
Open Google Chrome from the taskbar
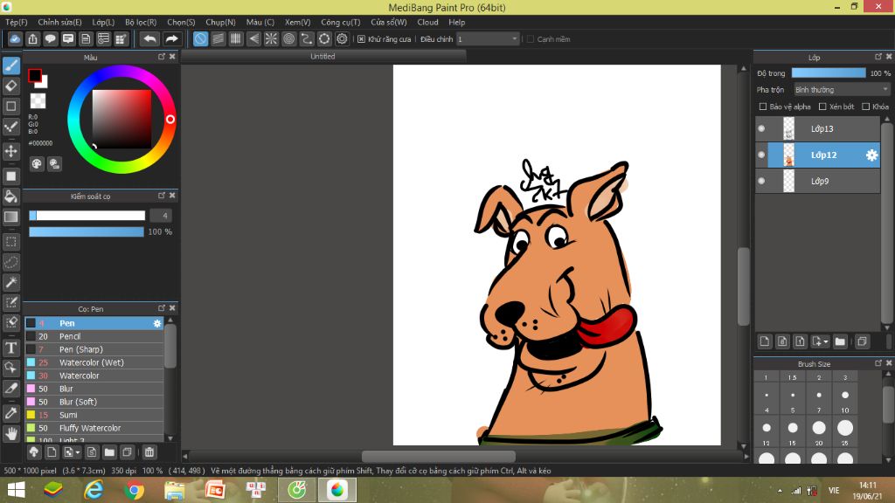[x=134, y=490]
